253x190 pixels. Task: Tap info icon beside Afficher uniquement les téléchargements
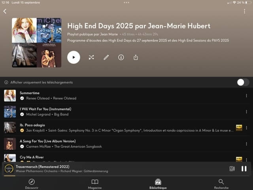pos(6,82)
